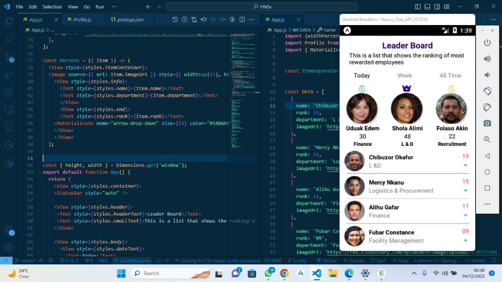Take emulator screenshot with camera icon
Image resolution: width=502 pixels, height=282 pixels.
click(487, 123)
